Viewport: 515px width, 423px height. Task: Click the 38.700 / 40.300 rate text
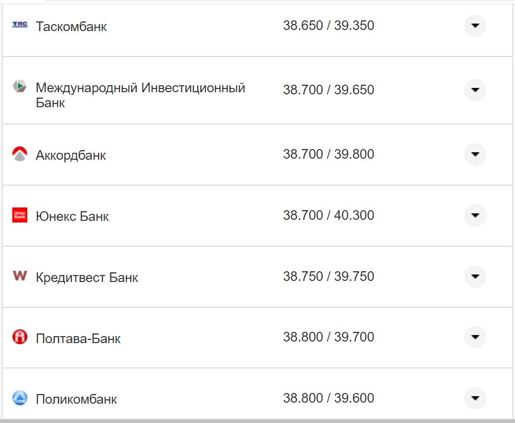(x=330, y=216)
